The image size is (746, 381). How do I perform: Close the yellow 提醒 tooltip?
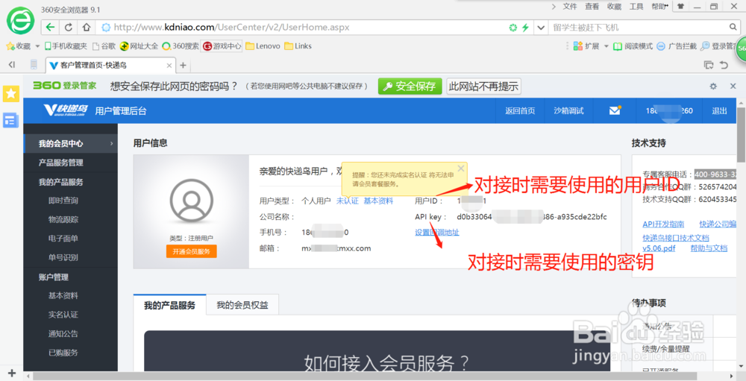[x=460, y=169]
